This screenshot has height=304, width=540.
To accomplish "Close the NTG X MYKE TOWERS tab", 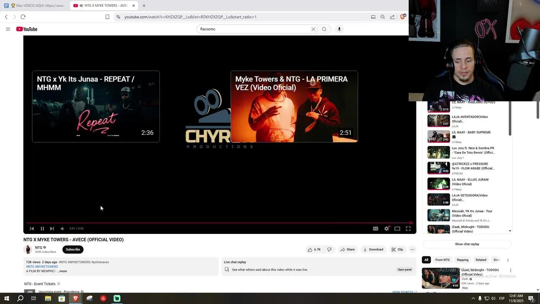I will coord(133,5).
